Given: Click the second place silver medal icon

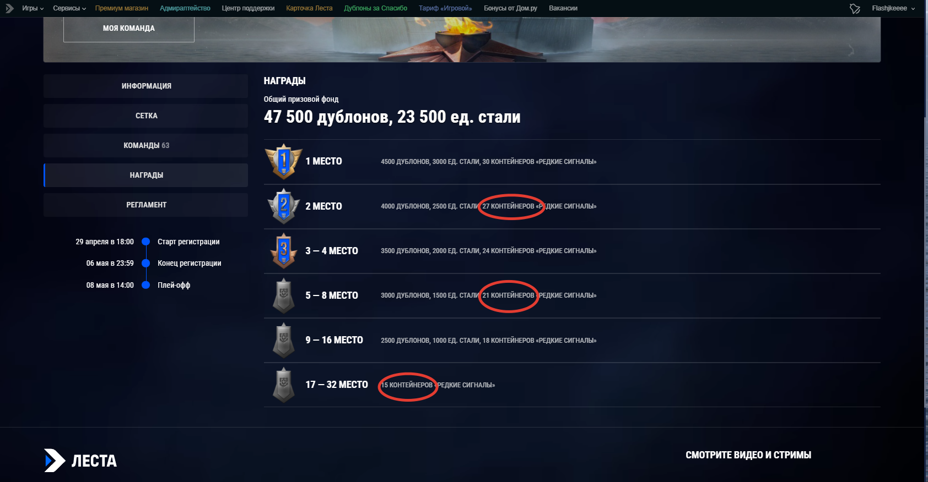Looking at the screenshot, I should (284, 206).
